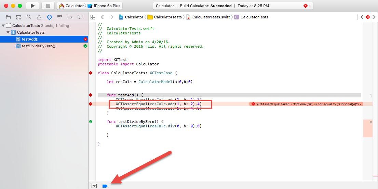Click the Calculator project in the jump bar
This screenshot has width=378, height=189.
click(131, 17)
